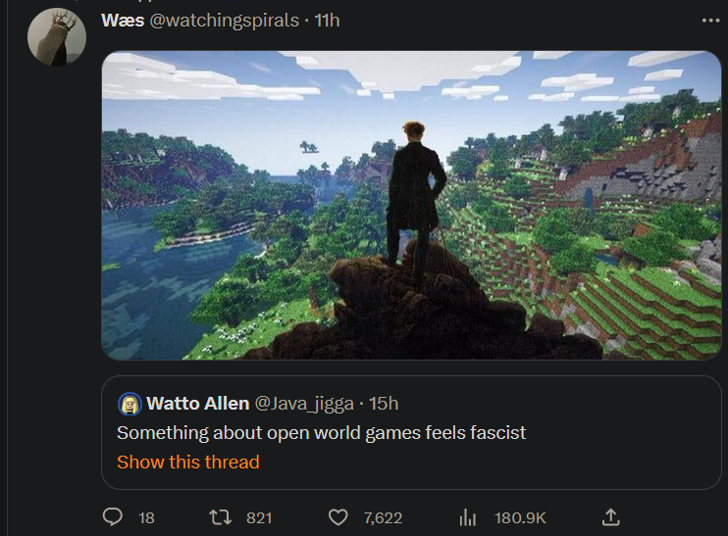The height and width of the screenshot is (536, 728).
Task: Click the reply speech bubble icon
Action: tap(113, 516)
